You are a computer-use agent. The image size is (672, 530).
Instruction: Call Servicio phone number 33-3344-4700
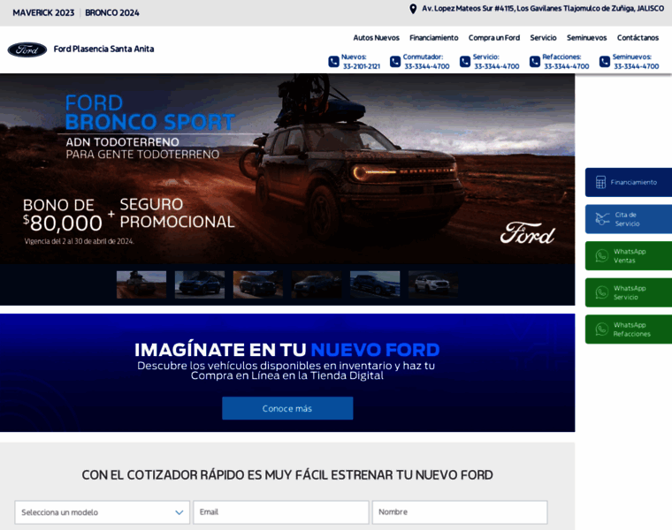[496, 66]
